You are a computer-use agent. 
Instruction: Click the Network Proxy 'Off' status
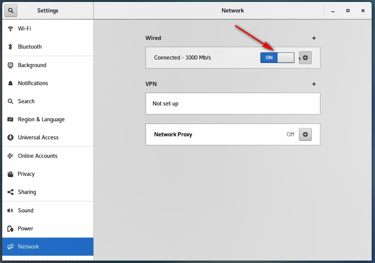(290, 135)
